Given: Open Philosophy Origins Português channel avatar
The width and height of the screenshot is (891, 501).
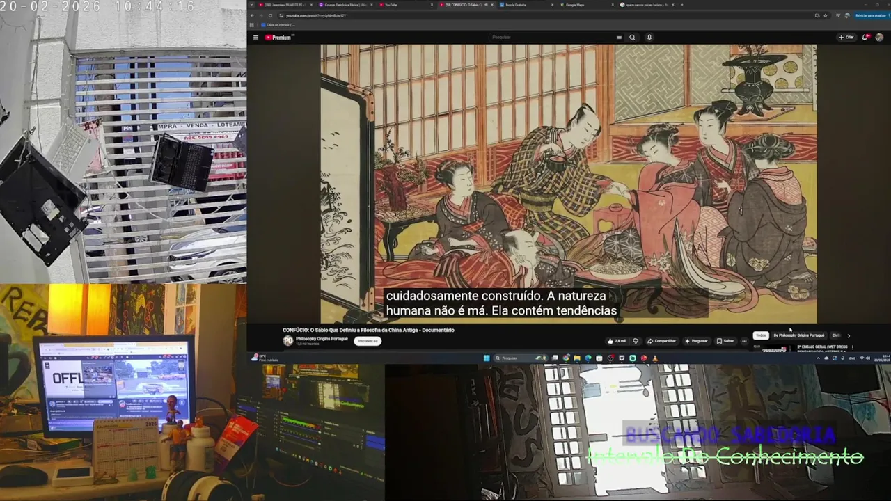Looking at the screenshot, I should pos(287,340).
